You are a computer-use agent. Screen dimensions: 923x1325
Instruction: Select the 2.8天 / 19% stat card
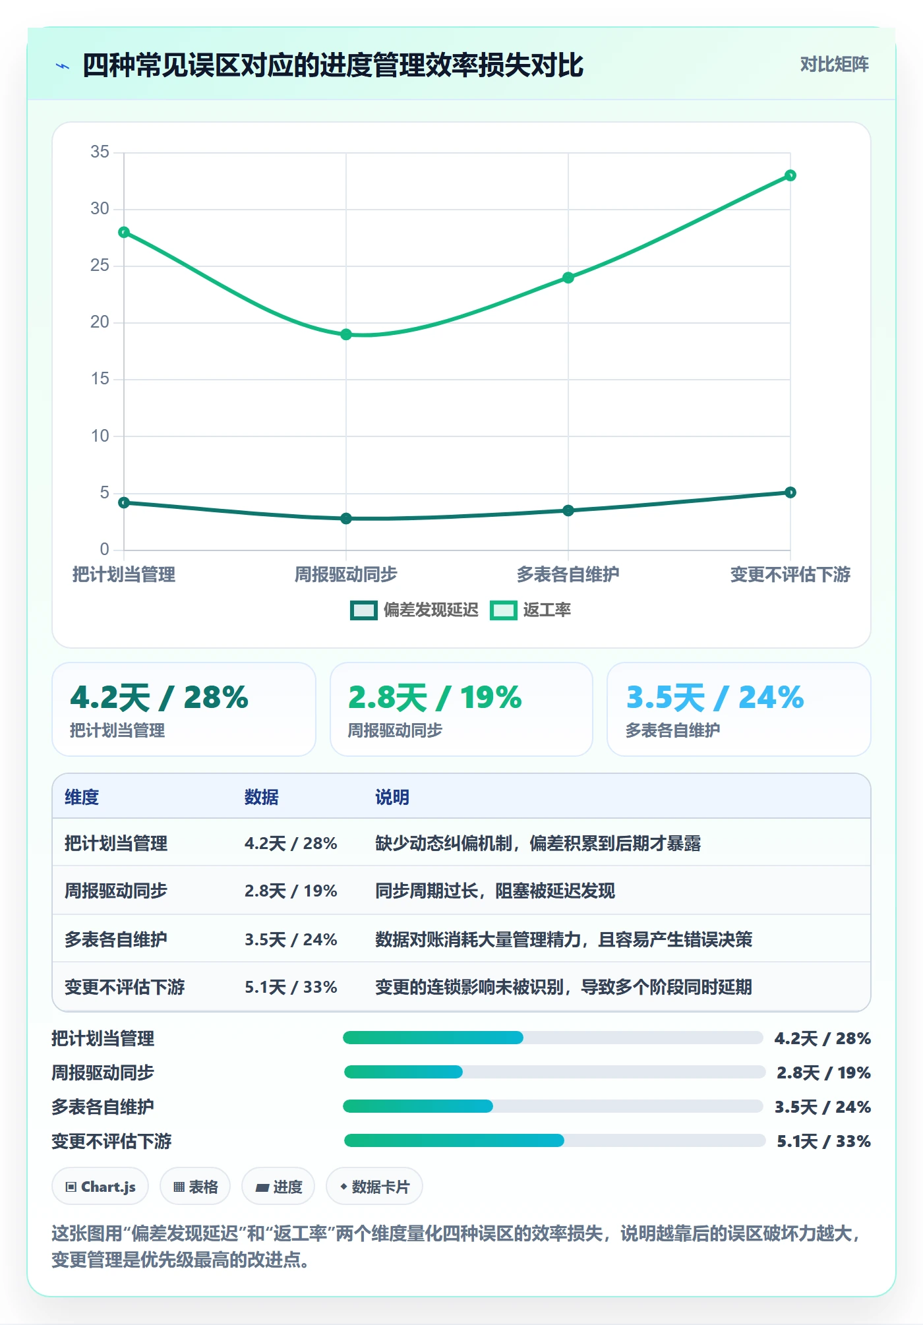pos(461,709)
